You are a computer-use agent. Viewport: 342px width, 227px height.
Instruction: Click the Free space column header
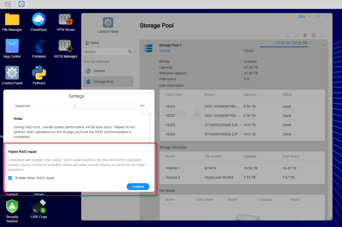tap(291, 156)
